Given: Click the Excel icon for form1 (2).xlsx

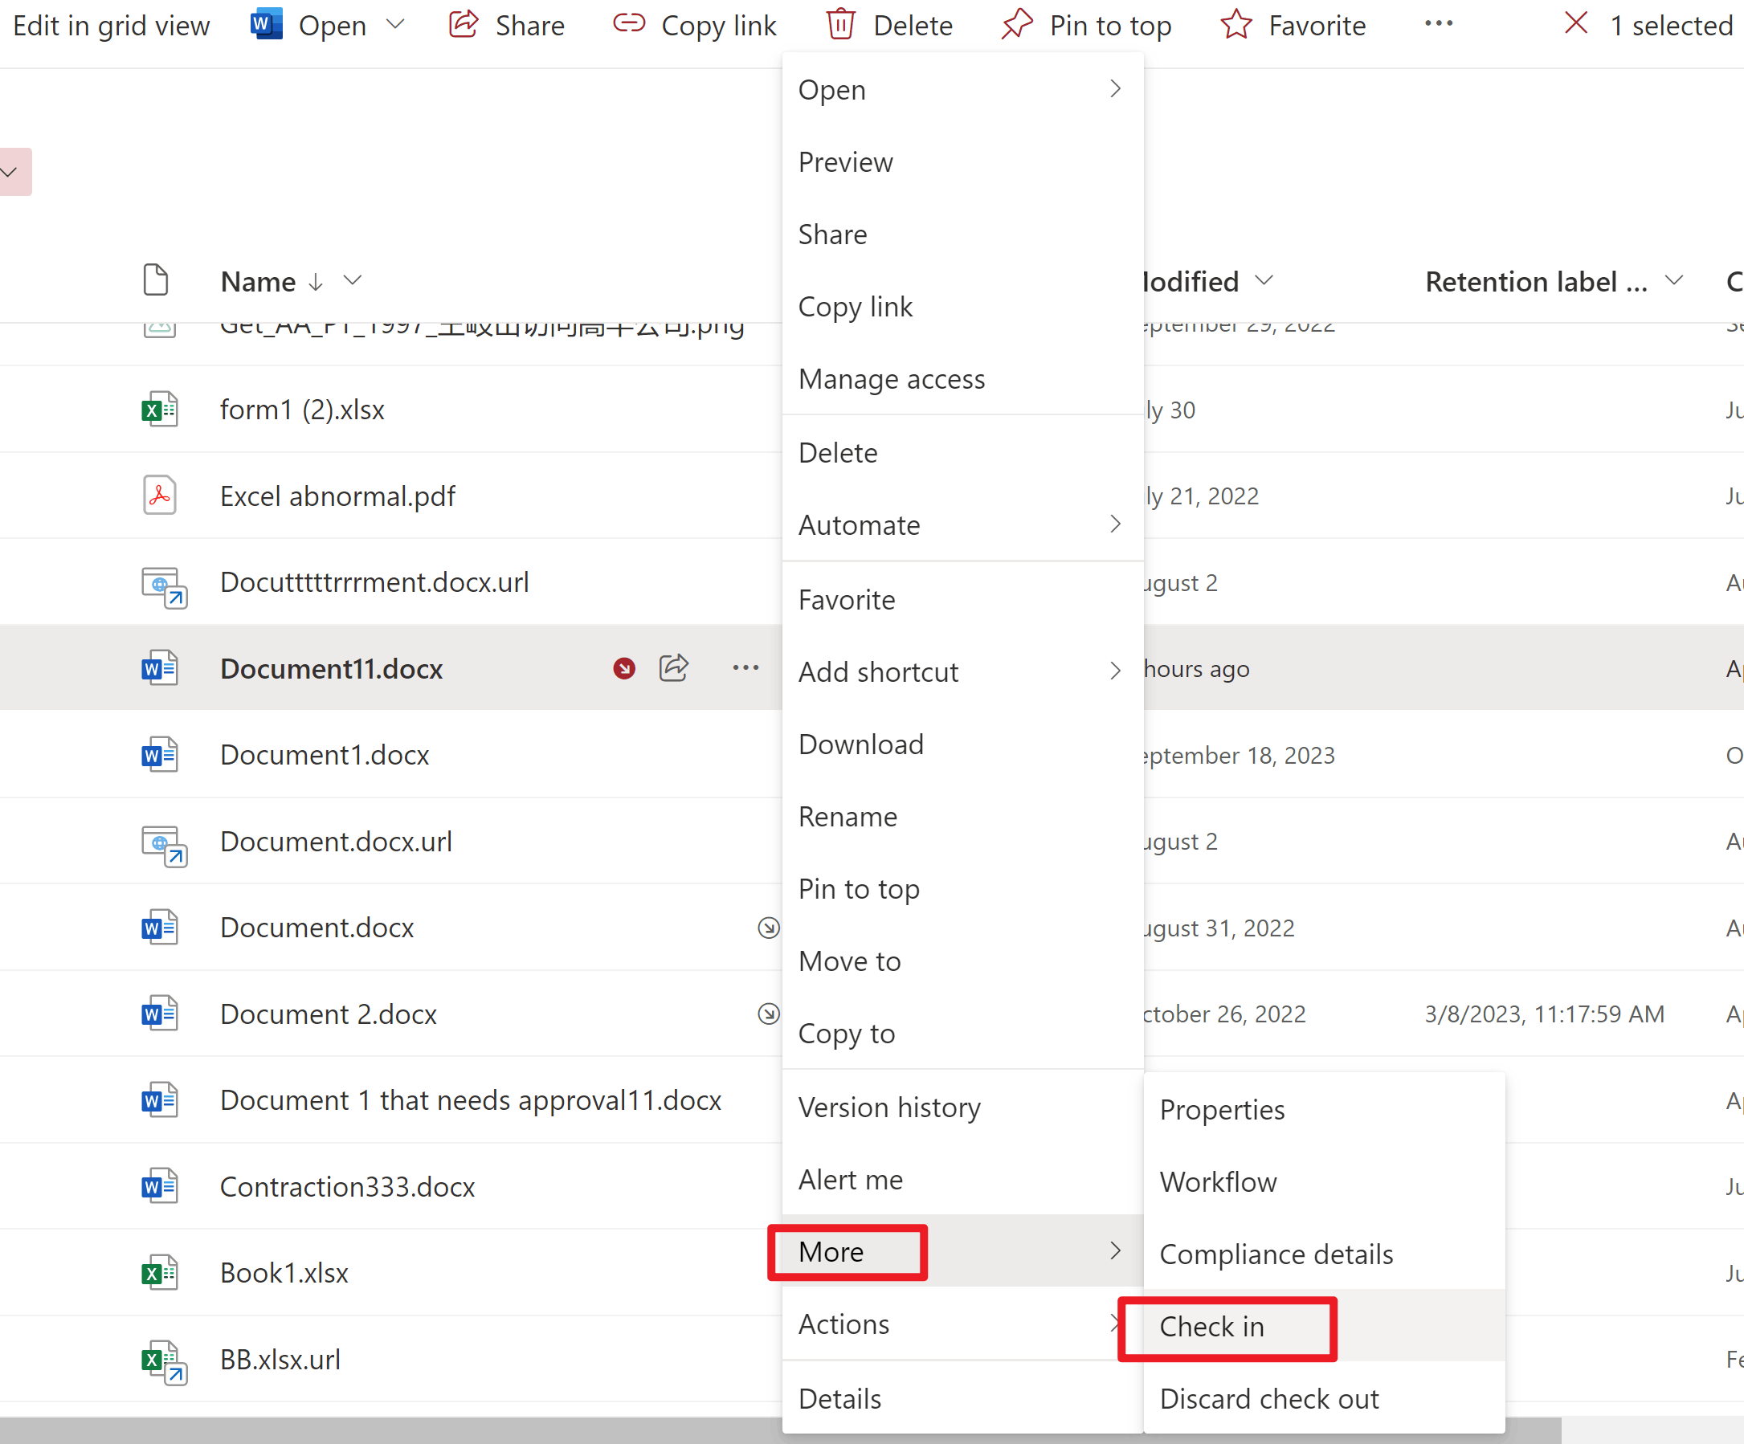Looking at the screenshot, I should (159, 410).
